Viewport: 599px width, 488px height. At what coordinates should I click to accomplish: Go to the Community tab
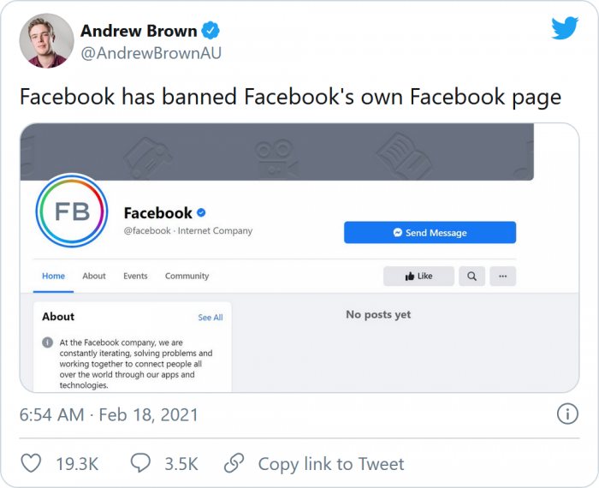(187, 276)
